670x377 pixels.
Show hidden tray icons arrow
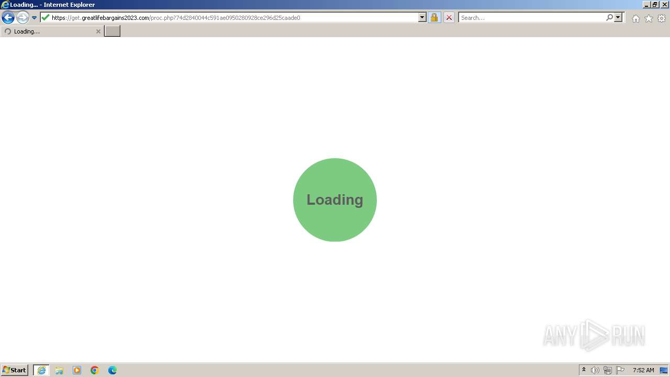[584, 370]
